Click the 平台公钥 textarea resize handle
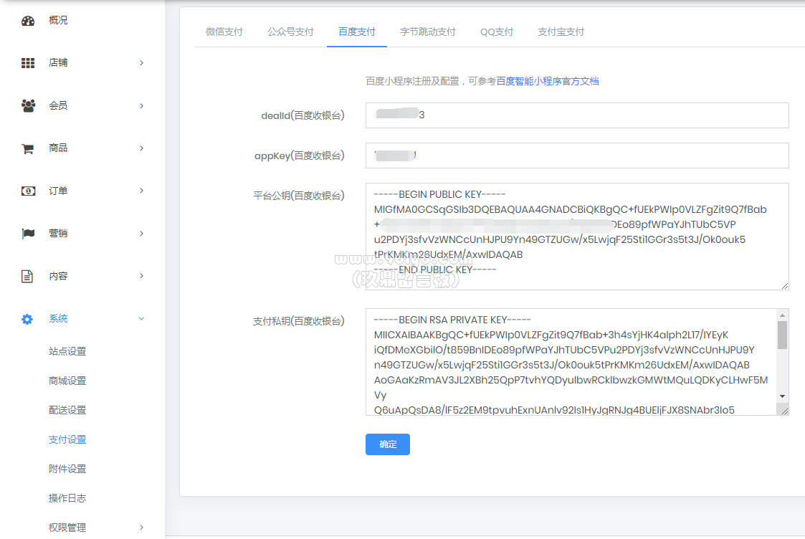The image size is (805, 539). click(x=785, y=286)
